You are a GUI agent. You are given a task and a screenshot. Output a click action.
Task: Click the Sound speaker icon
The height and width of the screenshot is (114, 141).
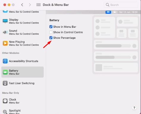pyautogui.click(x=5, y=32)
